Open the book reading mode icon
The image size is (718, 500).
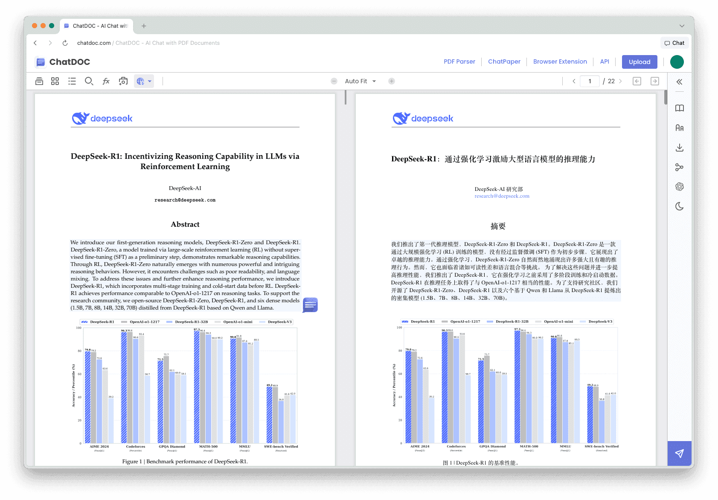pos(680,108)
